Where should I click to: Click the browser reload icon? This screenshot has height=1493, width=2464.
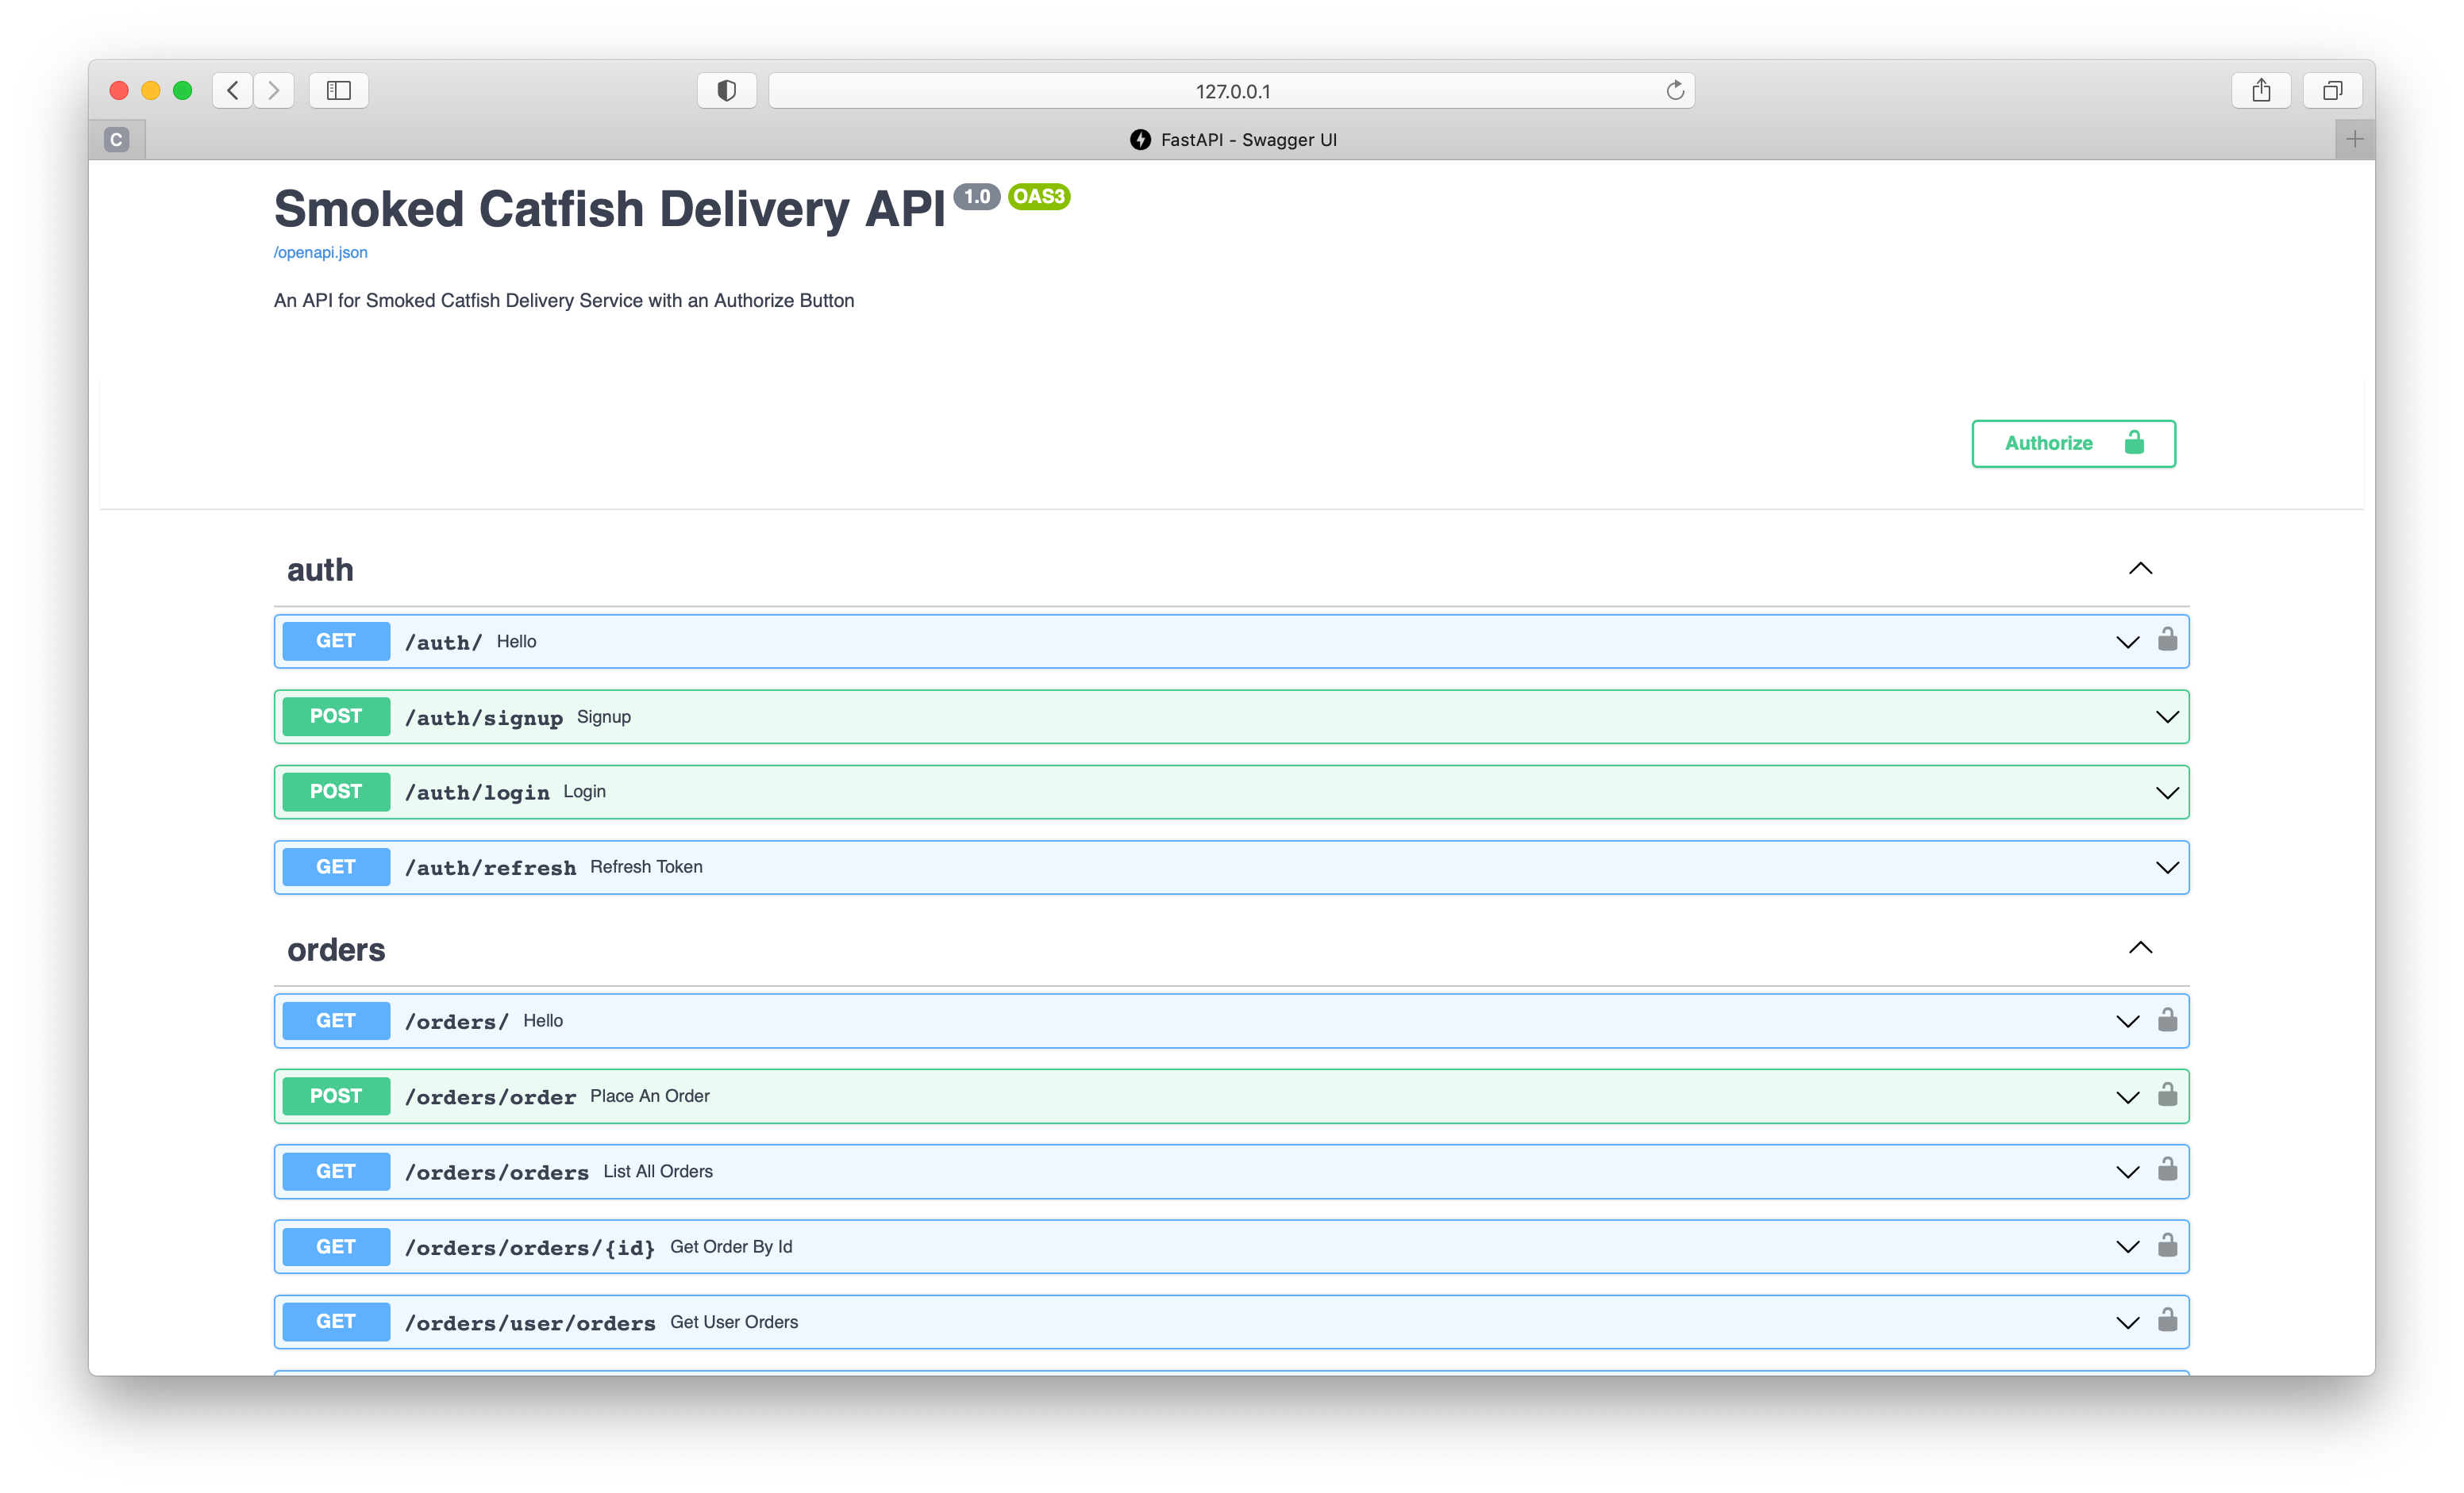[x=1675, y=90]
